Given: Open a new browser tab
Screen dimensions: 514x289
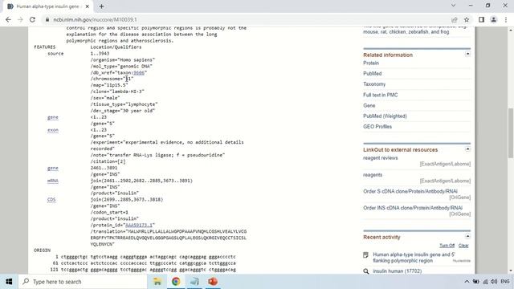Looking at the screenshot, I should click(x=101, y=6).
